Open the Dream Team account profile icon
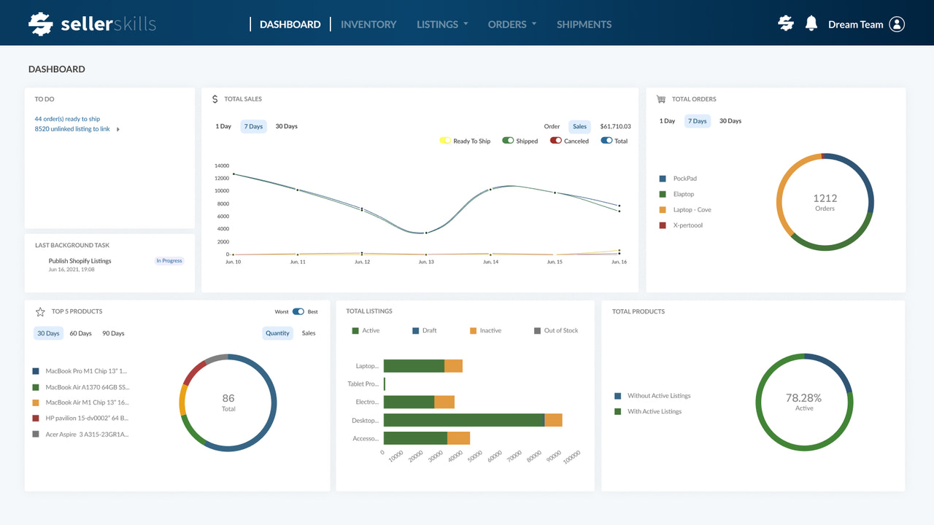 coord(898,24)
